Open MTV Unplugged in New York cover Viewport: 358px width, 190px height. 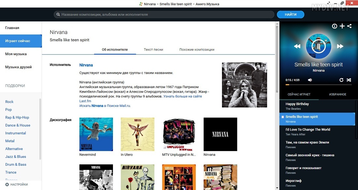tap(179, 134)
